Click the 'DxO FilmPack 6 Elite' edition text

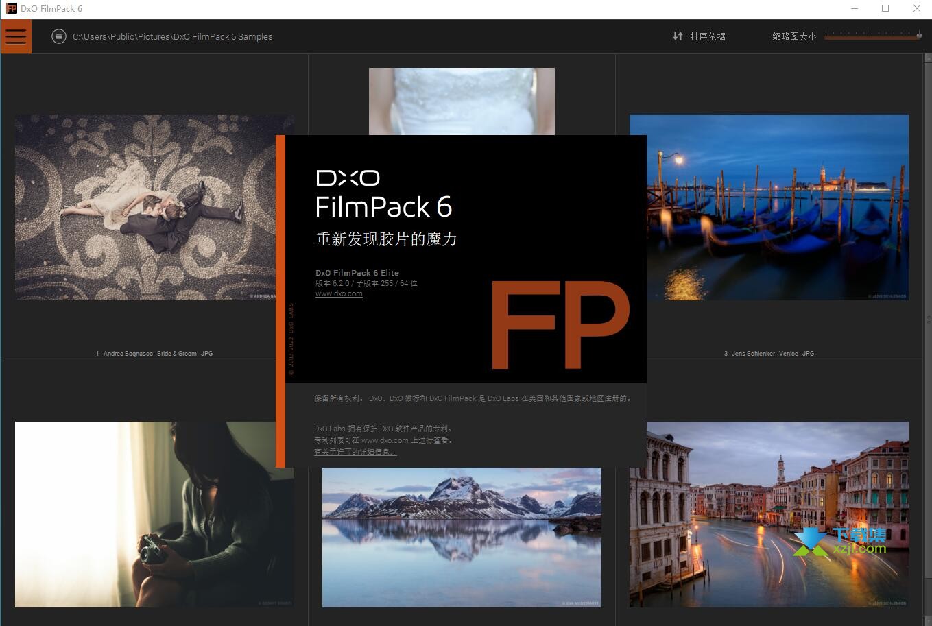(357, 273)
